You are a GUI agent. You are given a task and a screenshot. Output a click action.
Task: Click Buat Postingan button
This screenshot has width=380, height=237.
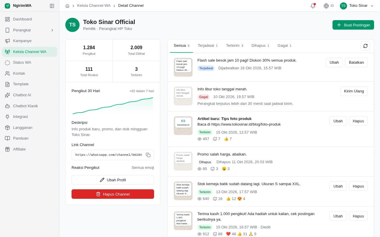(353, 25)
